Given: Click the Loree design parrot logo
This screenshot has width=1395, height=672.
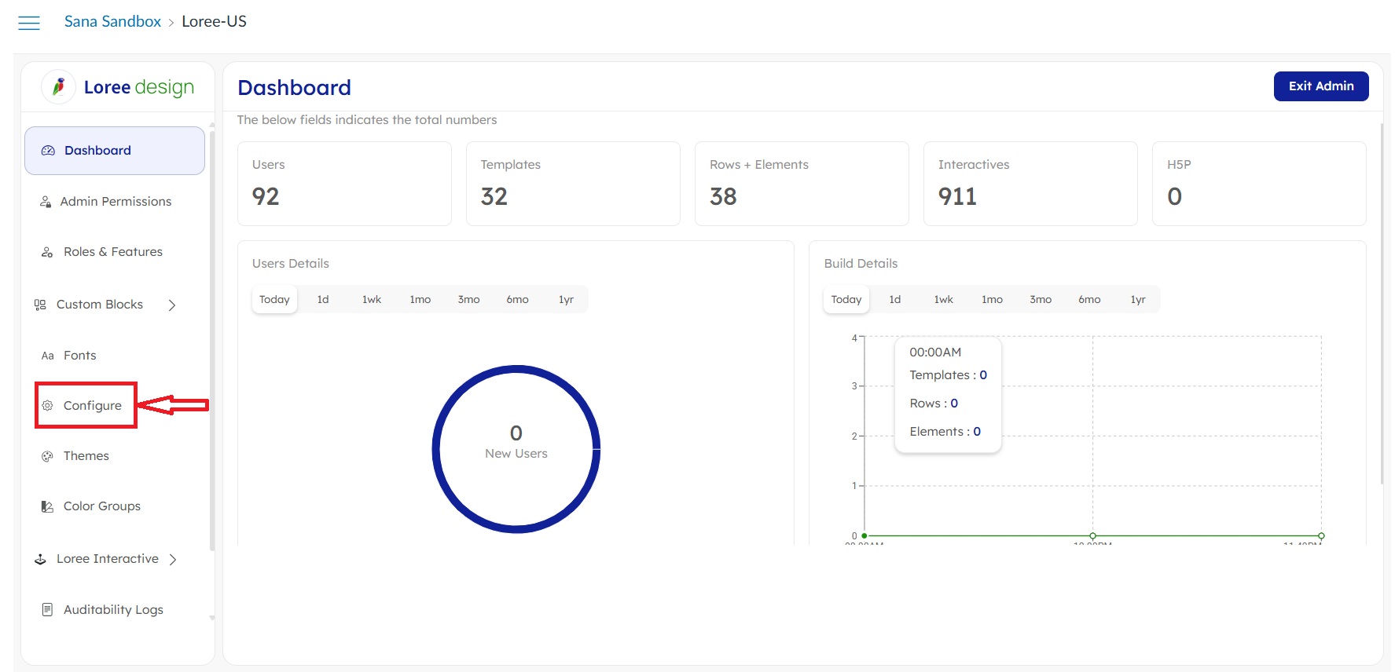Looking at the screenshot, I should [x=59, y=87].
